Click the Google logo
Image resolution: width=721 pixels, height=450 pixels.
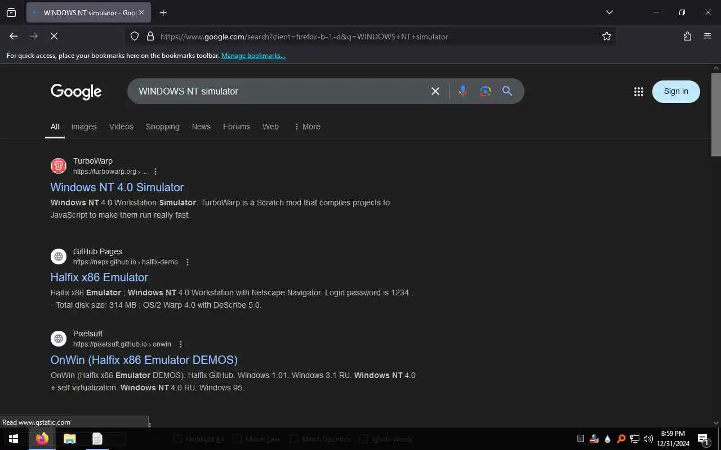pyautogui.click(x=76, y=91)
